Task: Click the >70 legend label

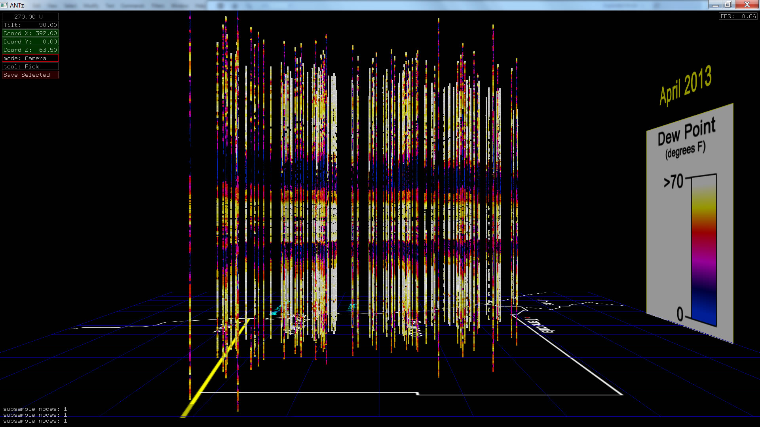Action: [674, 182]
